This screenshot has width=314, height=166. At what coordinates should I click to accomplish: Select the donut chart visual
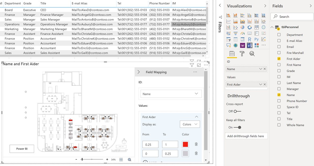(x=249, y=27)
